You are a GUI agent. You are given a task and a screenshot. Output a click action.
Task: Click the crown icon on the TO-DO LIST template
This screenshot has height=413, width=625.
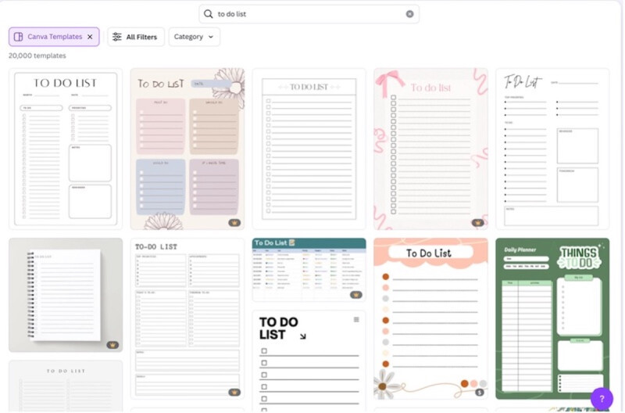234,392
